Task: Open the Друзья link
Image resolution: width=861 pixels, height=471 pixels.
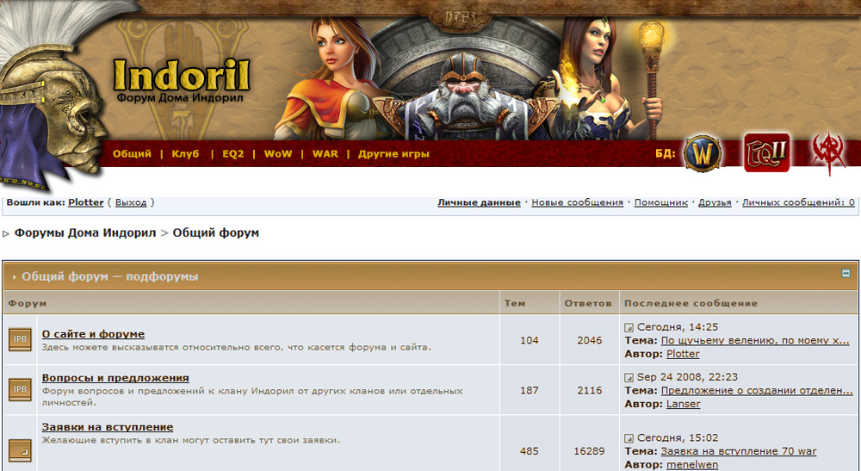Action: tap(715, 202)
